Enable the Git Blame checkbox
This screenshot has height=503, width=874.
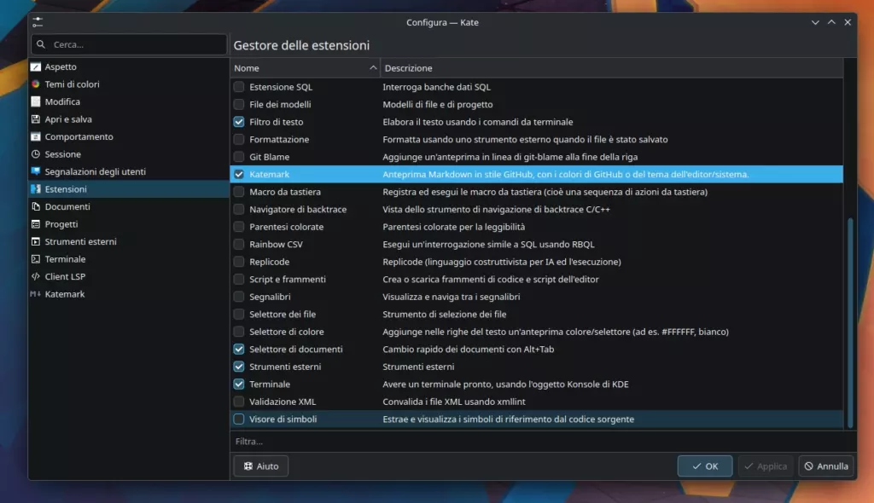[x=239, y=157]
